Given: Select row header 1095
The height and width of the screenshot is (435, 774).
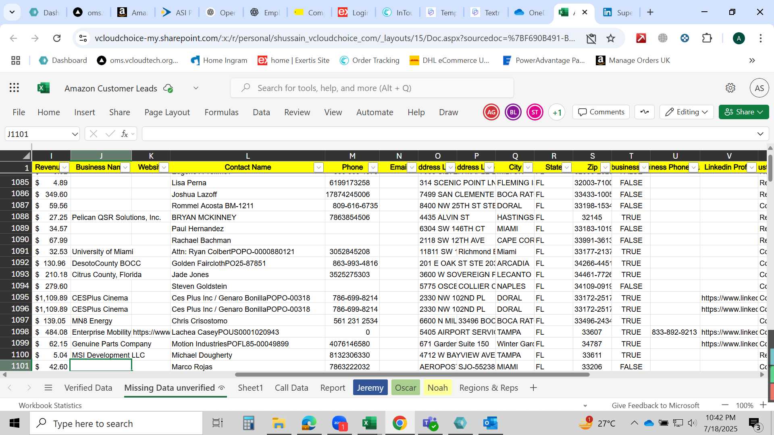Looking at the screenshot, I should click(16, 297).
